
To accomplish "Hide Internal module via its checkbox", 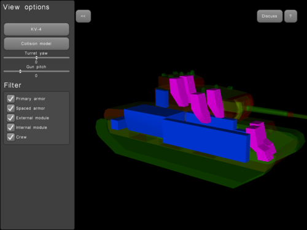I will coord(10,128).
